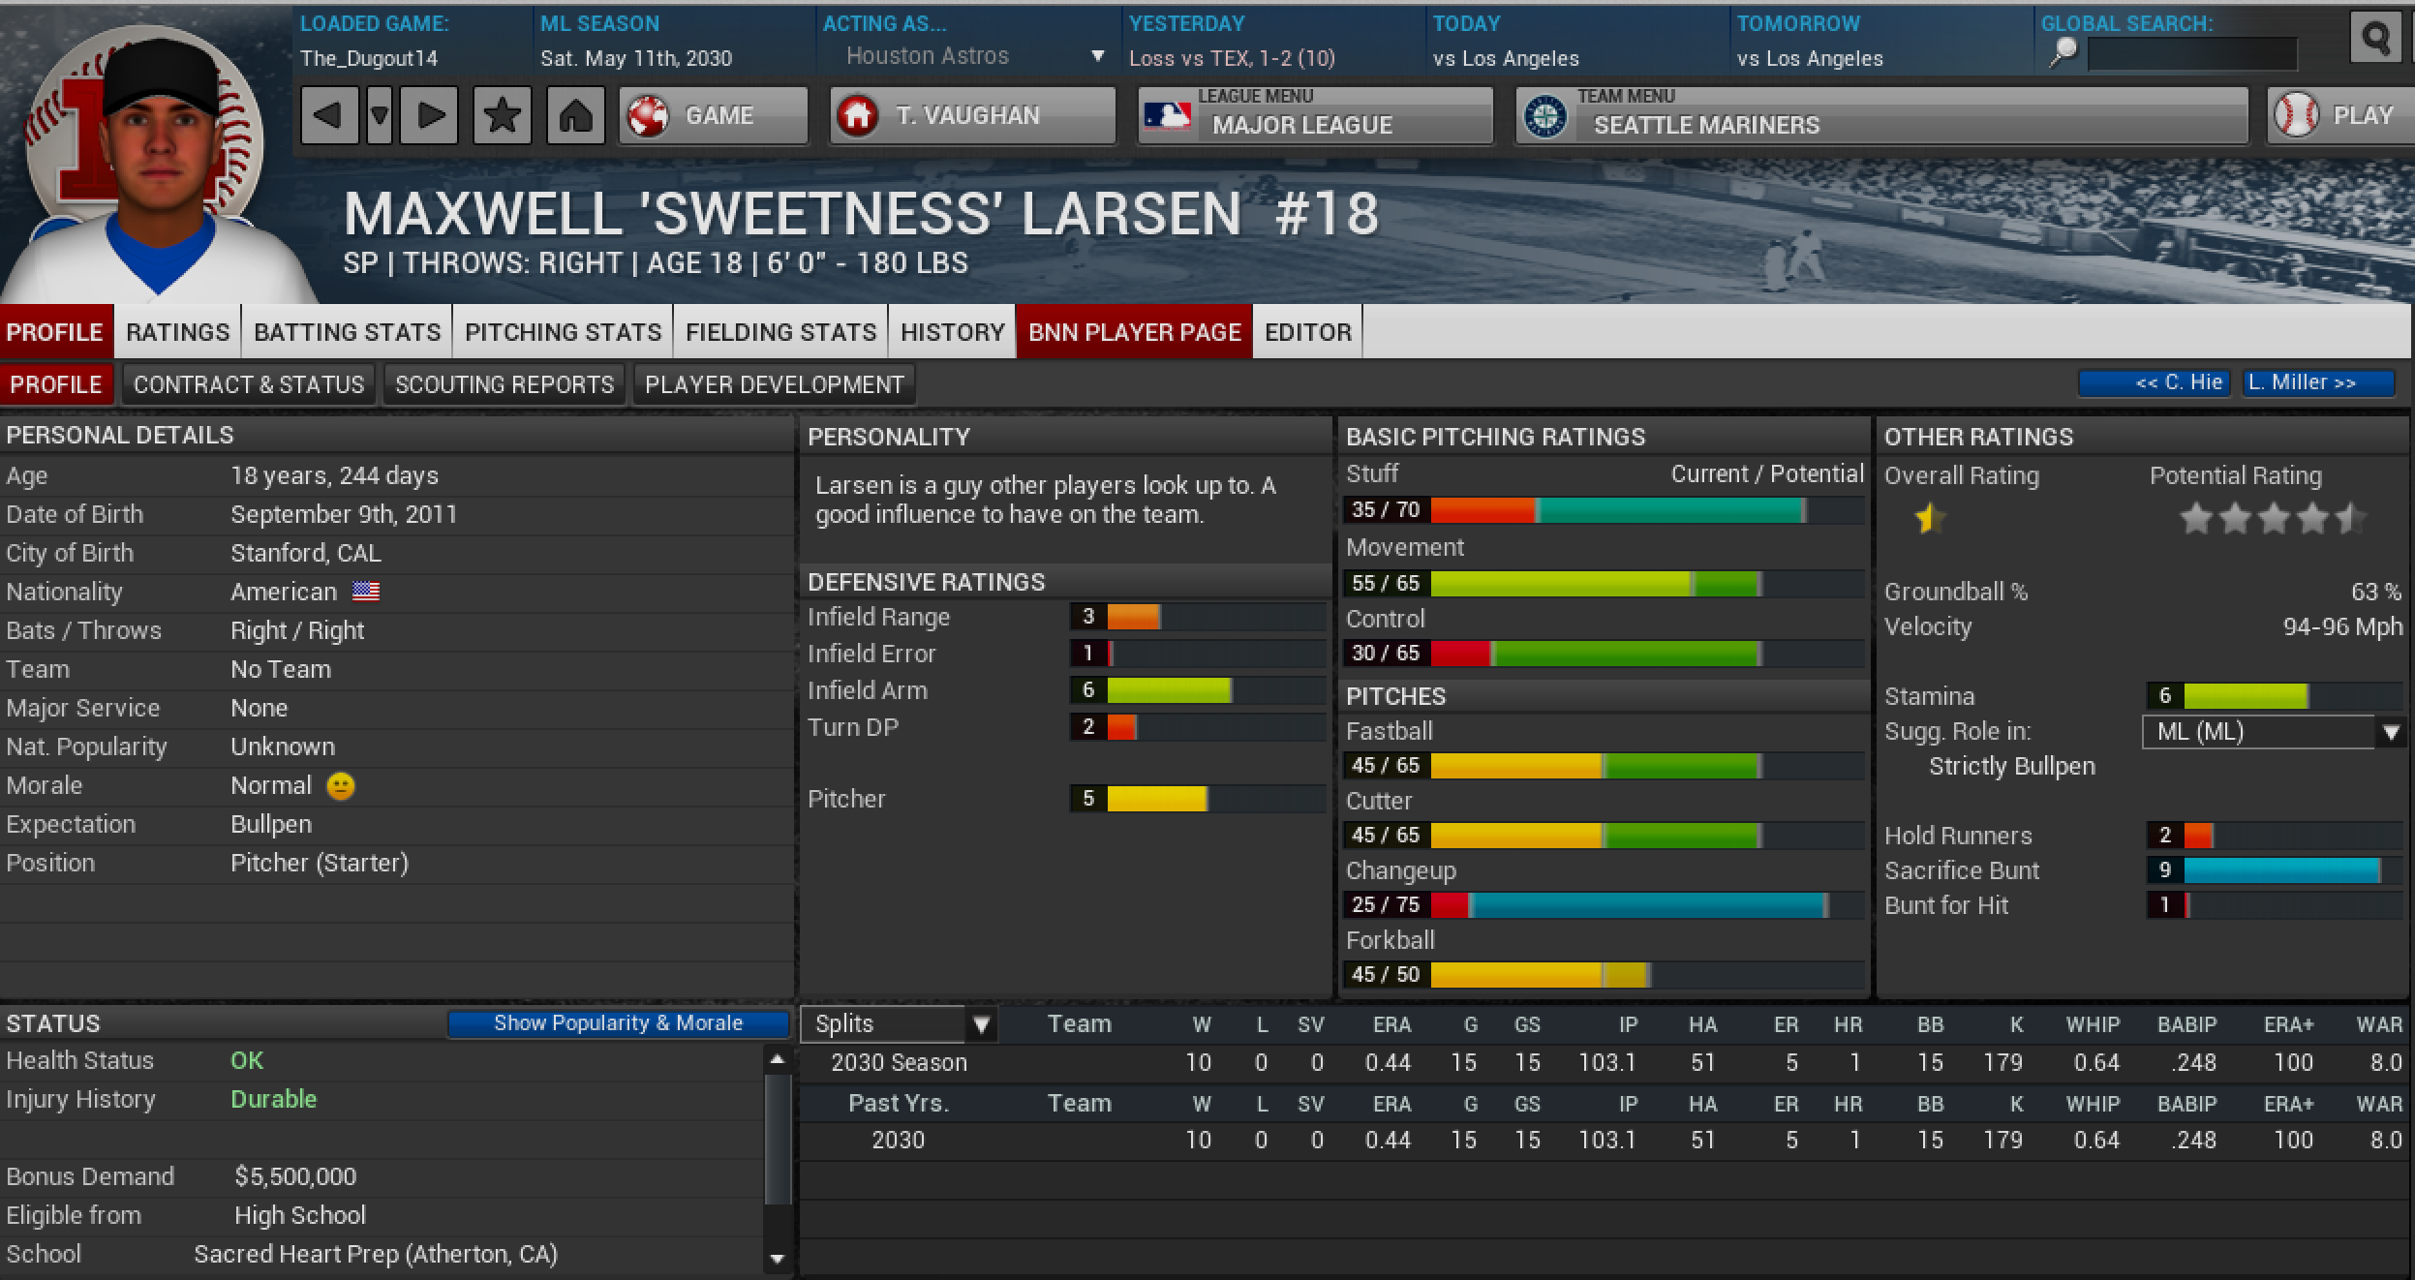Click the global search magnifier button
2415x1280 pixels.
tap(2375, 39)
